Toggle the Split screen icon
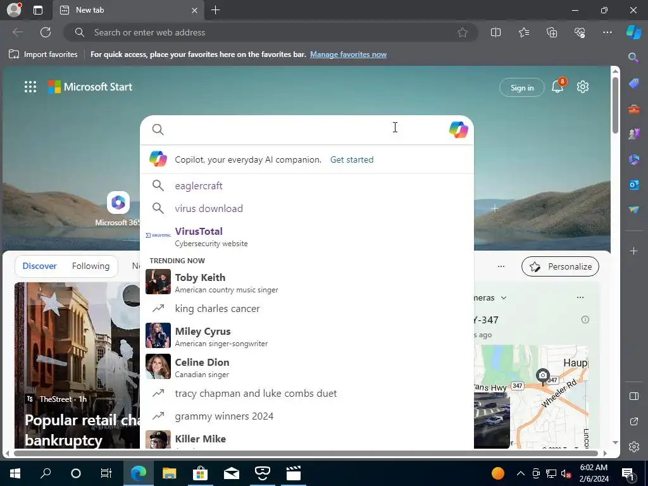The image size is (648, 486). pyautogui.click(x=495, y=32)
